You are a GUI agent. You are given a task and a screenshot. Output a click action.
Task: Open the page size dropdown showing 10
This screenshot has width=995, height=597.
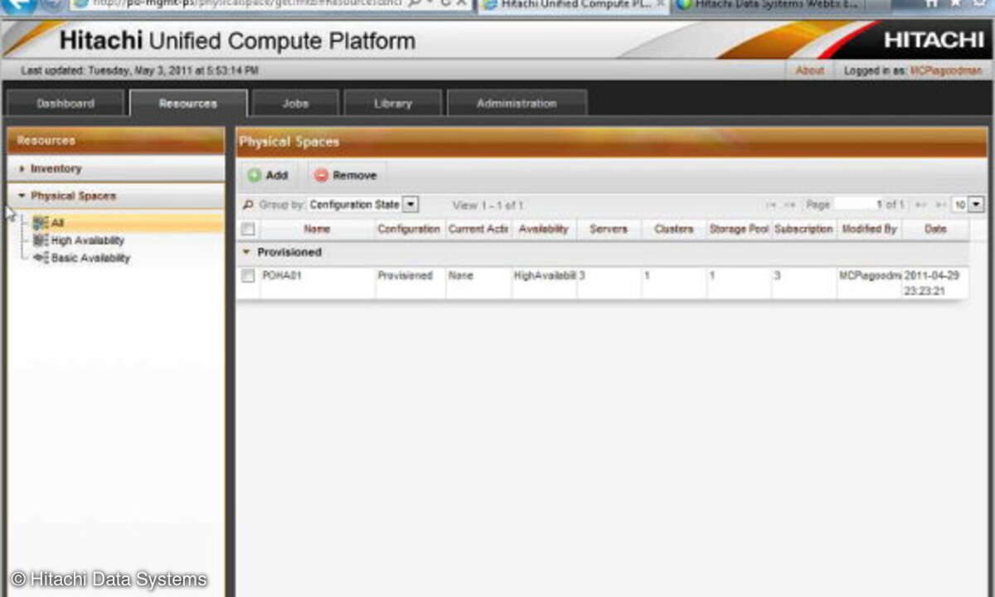pyautogui.click(x=976, y=205)
